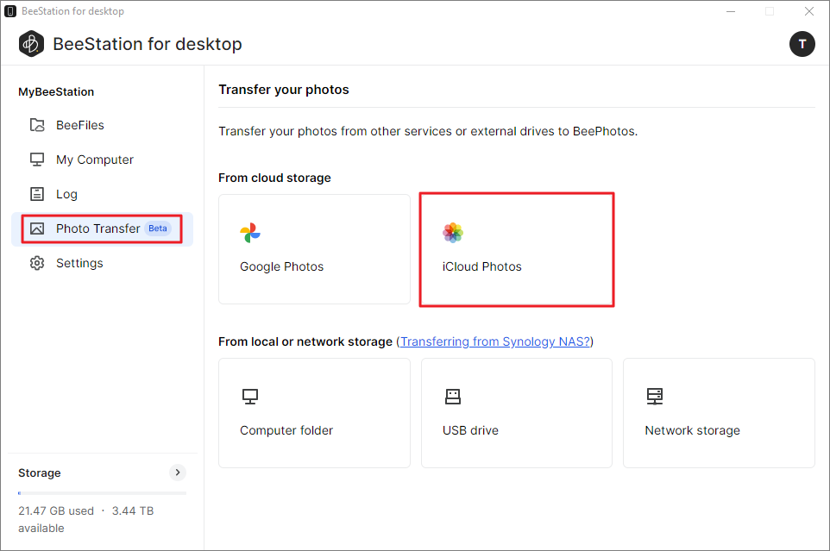830x551 pixels.
Task: Select the Network storage card
Action: point(719,413)
